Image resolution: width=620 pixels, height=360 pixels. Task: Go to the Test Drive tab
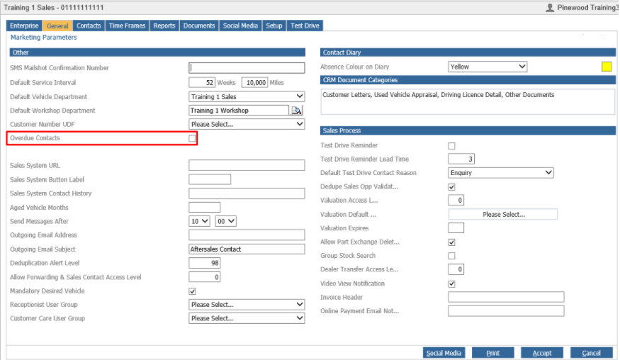point(305,26)
